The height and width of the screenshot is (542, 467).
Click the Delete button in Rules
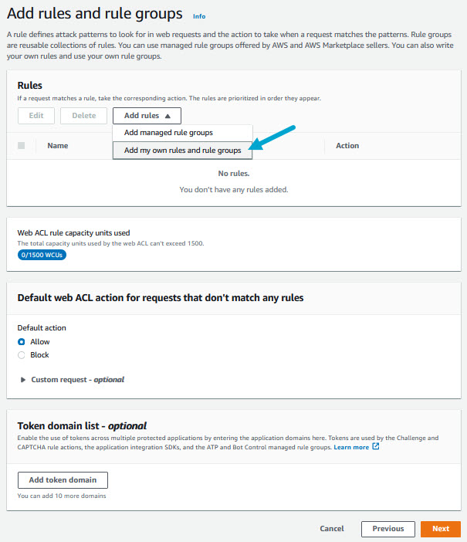[x=83, y=116]
